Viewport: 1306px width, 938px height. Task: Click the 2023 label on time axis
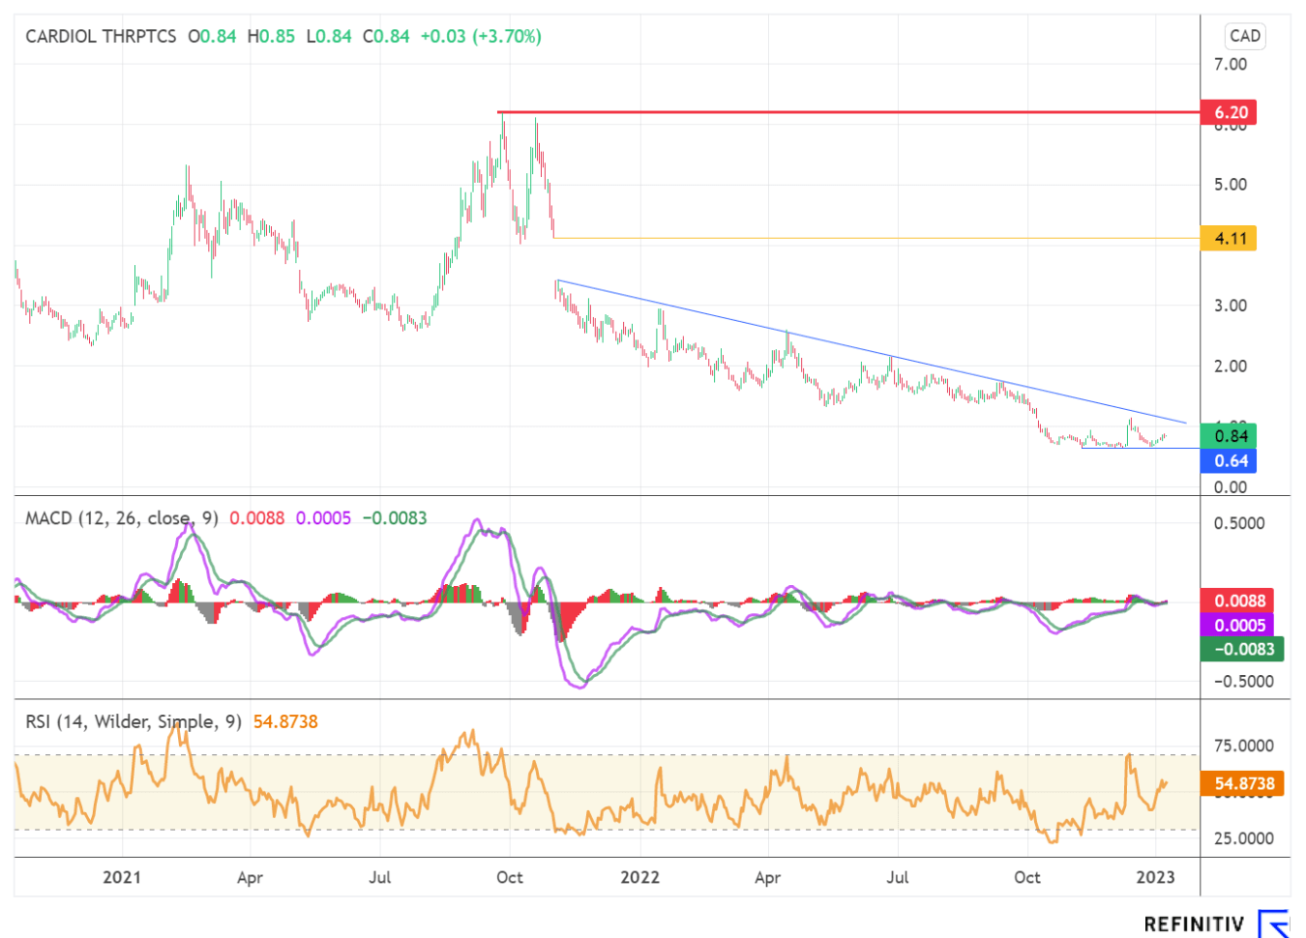(1155, 877)
